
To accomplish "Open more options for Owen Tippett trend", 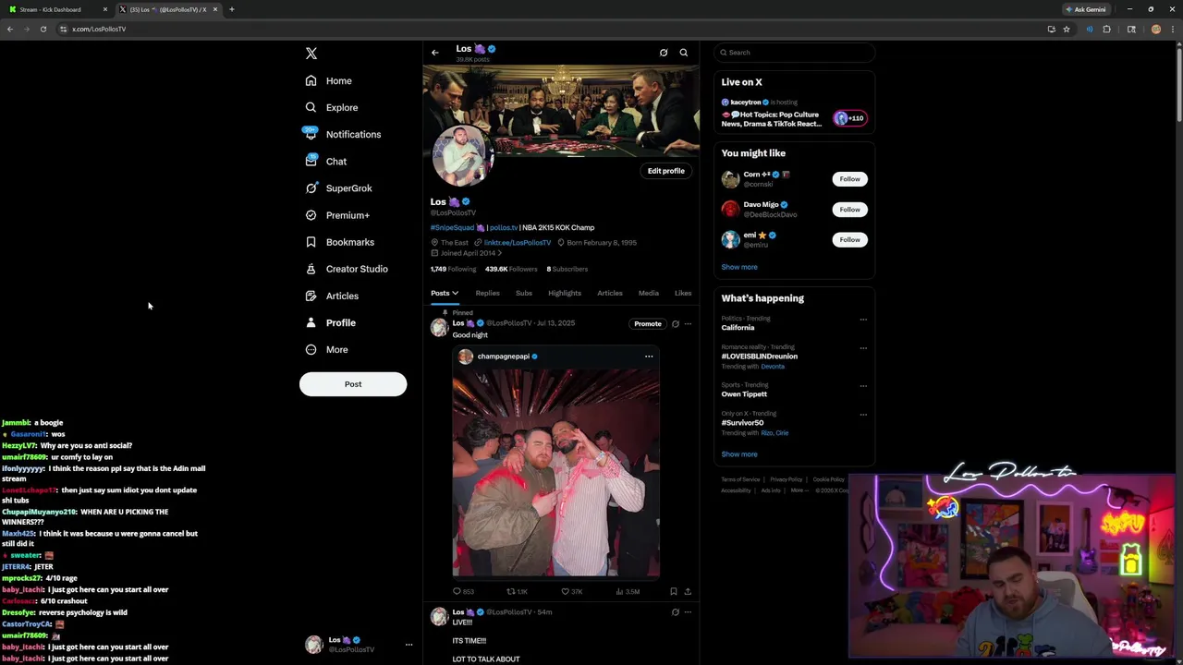I will (863, 386).
